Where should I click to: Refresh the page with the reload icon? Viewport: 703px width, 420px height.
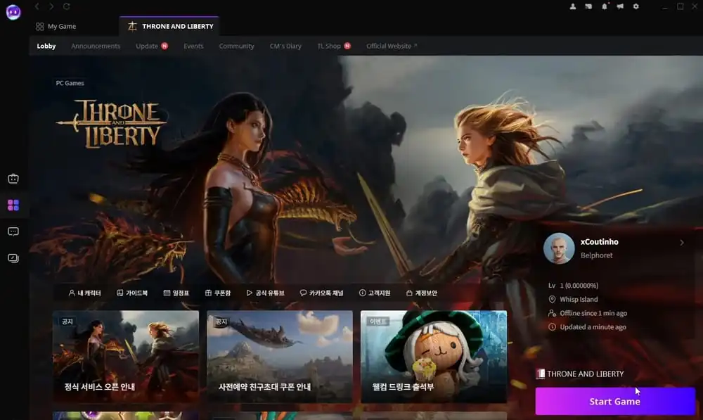66,6
